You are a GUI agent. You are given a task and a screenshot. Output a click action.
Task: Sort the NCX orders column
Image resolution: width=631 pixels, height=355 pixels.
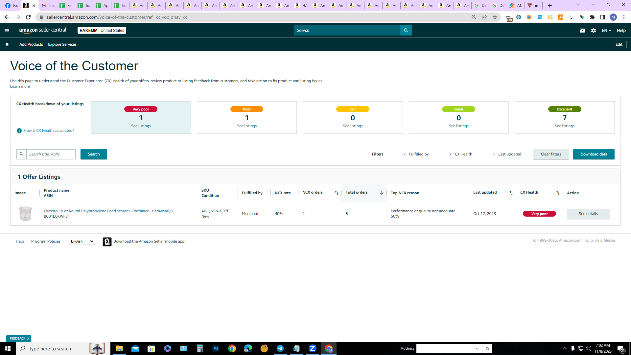click(336, 193)
